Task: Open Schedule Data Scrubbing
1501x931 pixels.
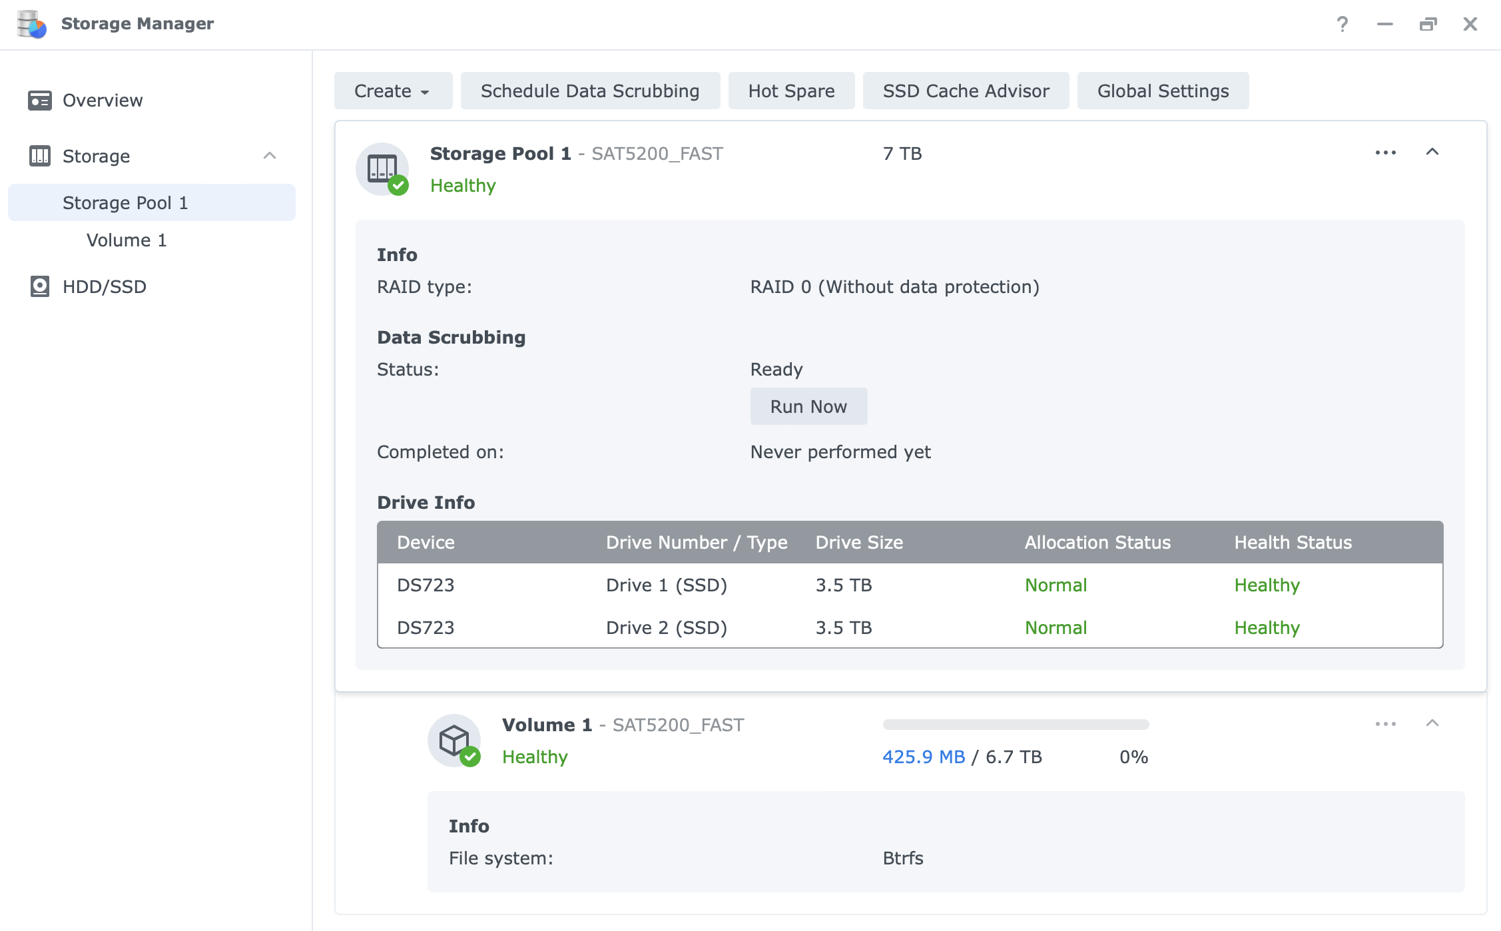Action: click(590, 91)
